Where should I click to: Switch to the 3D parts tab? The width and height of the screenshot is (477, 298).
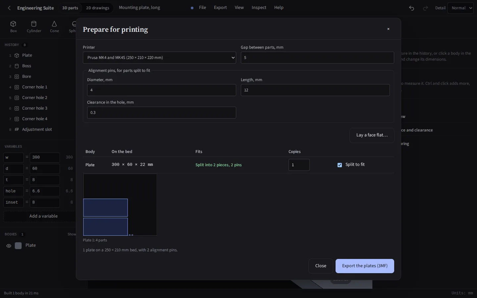click(70, 8)
